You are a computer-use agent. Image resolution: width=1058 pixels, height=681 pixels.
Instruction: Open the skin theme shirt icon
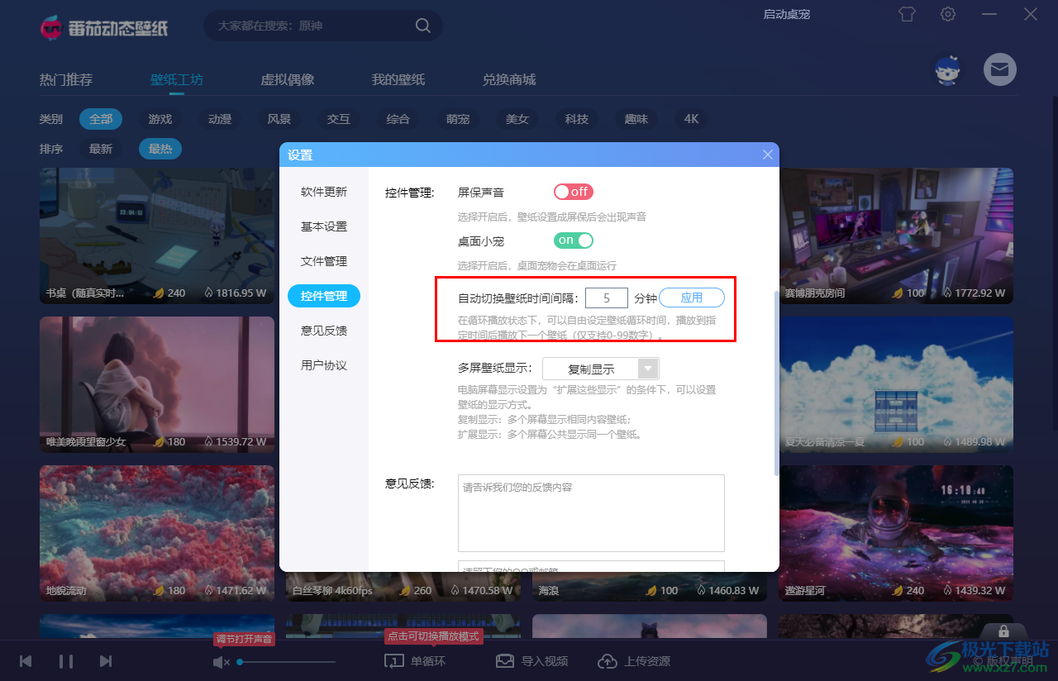907,14
